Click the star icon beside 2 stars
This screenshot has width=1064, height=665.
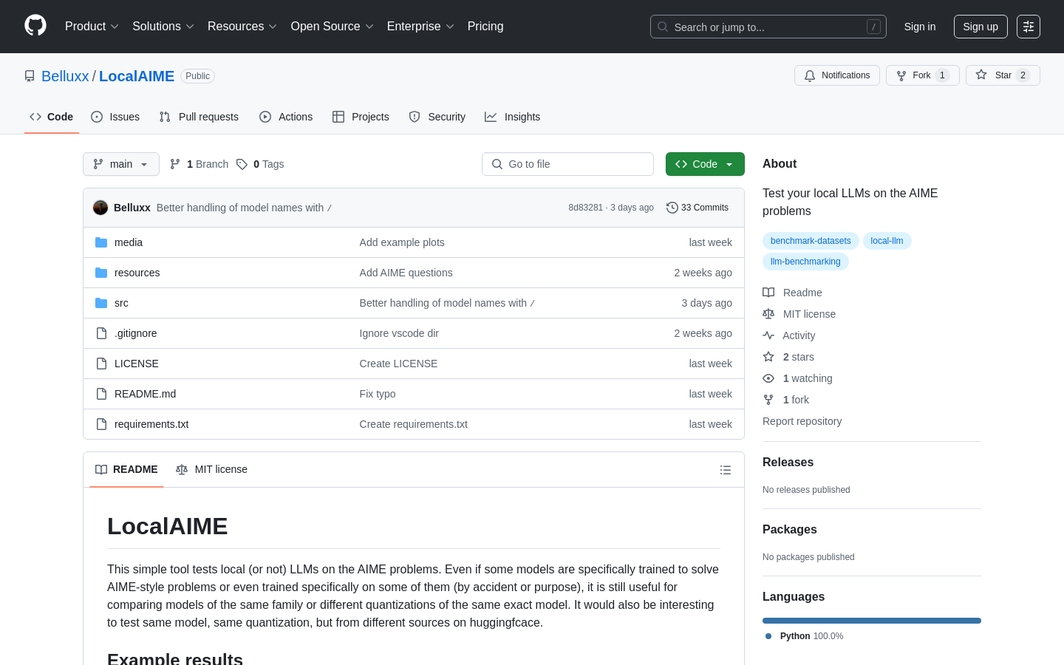(x=768, y=357)
